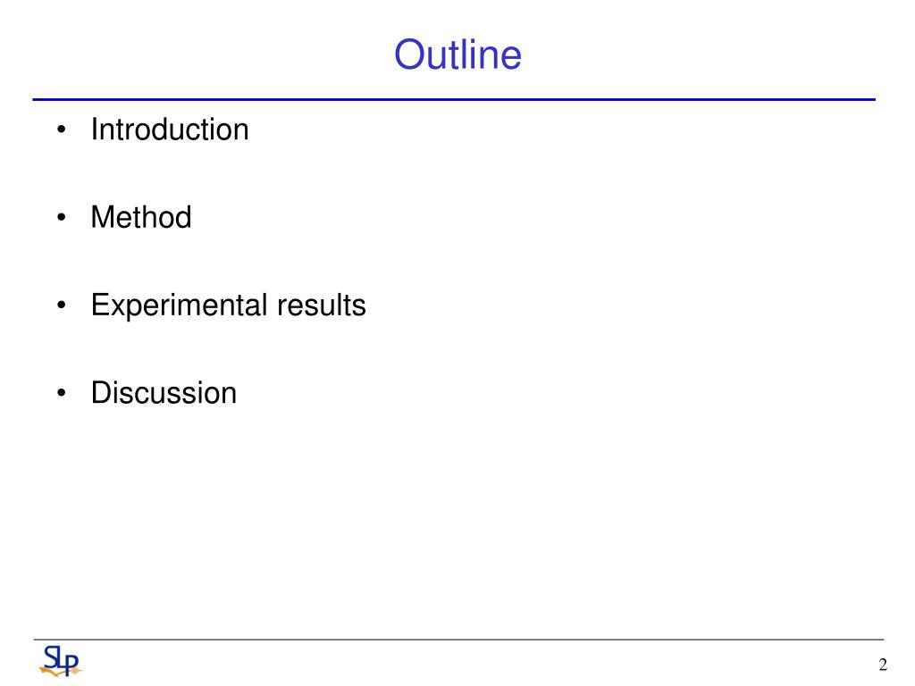This screenshot has width=915, height=686.
Task: Select the Outline slide title
Action: click(x=458, y=54)
